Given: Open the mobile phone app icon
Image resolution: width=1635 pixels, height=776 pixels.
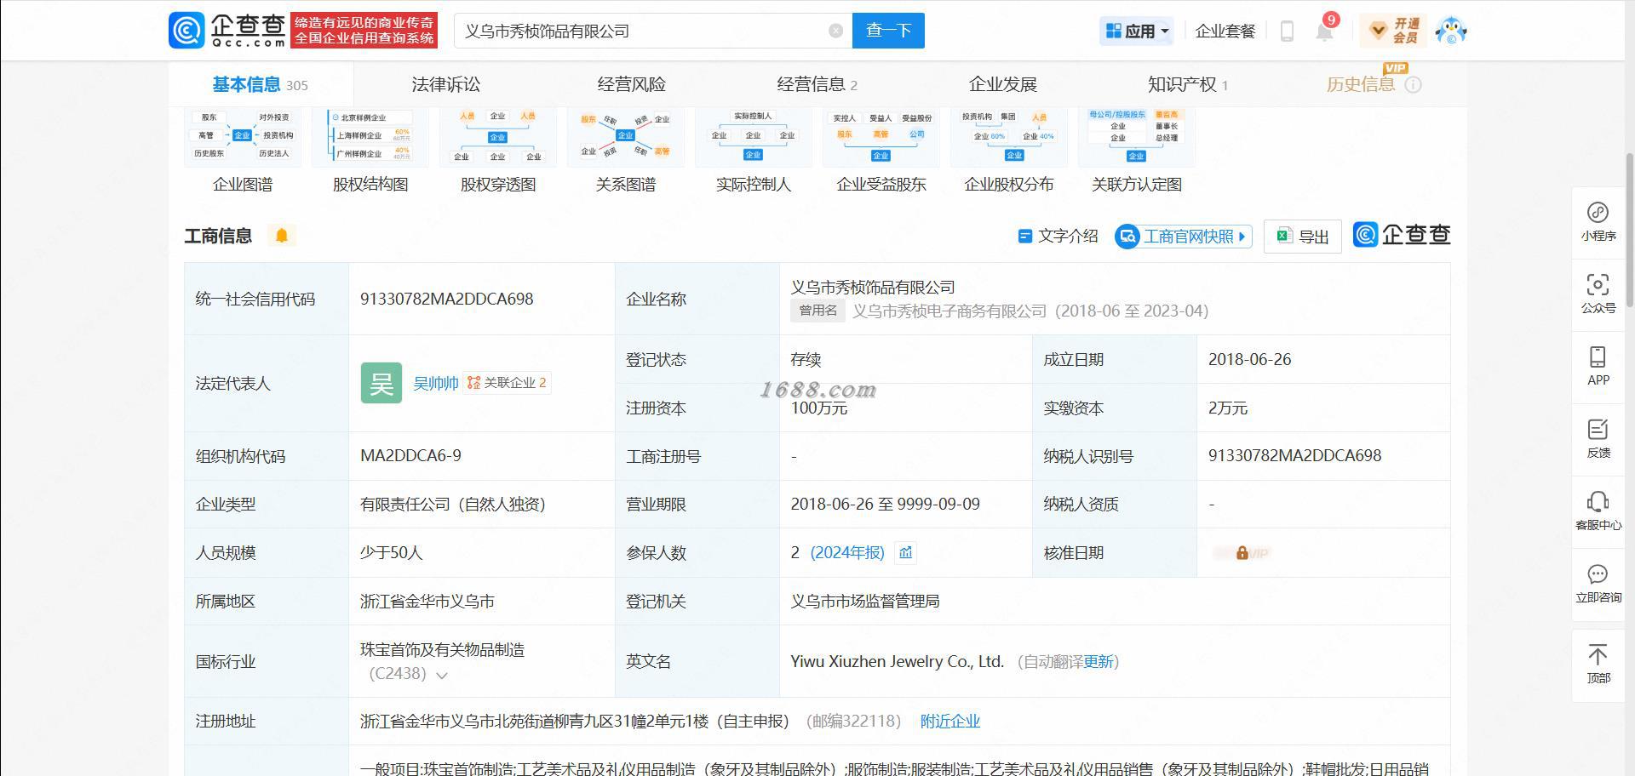Looking at the screenshot, I should 1287,31.
